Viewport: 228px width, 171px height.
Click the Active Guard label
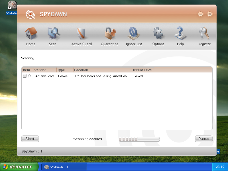[x=82, y=44]
